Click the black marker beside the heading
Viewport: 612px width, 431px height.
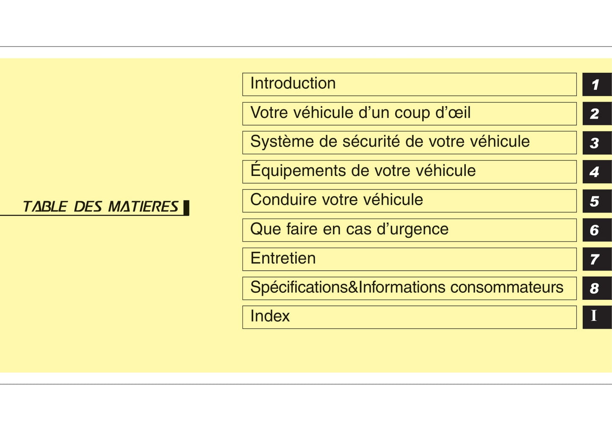[186, 208]
